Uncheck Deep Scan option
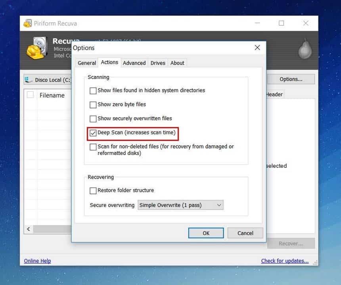This screenshot has height=285, width=341. (x=93, y=133)
